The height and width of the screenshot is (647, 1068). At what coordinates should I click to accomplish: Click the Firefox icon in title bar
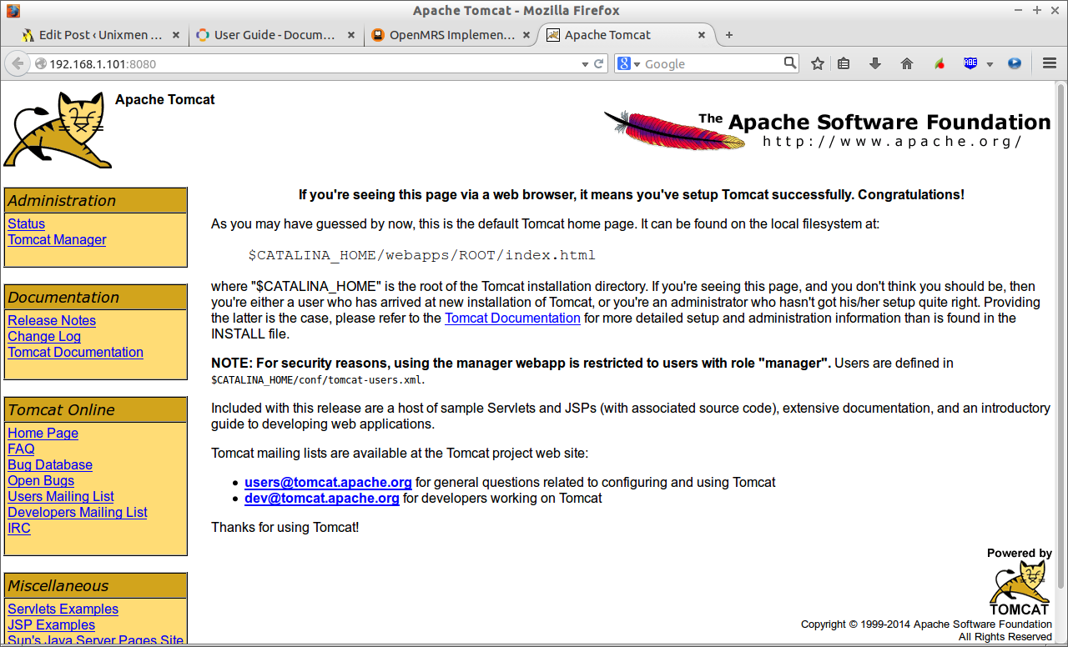point(12,11)
